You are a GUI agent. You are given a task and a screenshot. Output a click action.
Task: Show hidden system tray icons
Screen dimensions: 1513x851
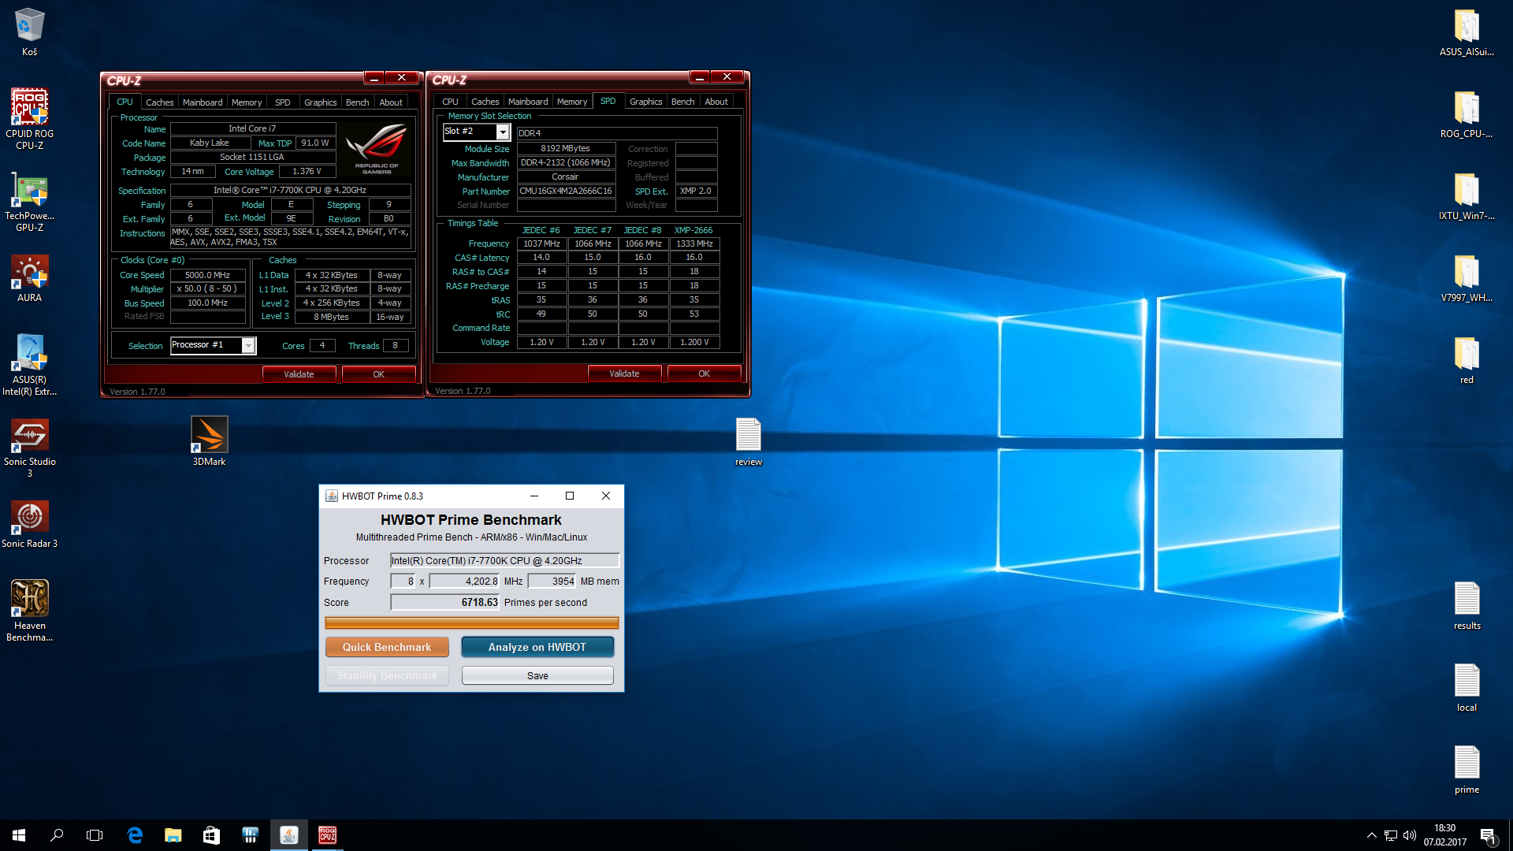(1372, 835)
